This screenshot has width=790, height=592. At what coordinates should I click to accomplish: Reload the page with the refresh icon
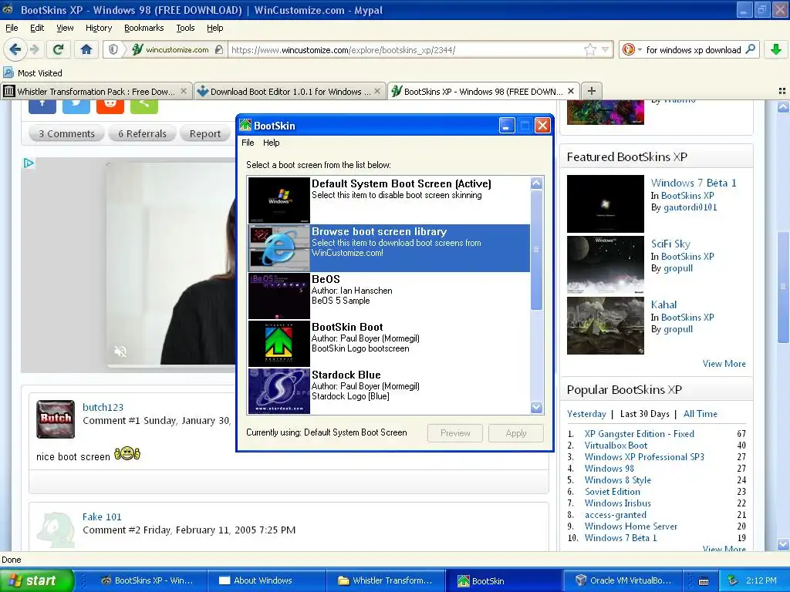(58, 49)
